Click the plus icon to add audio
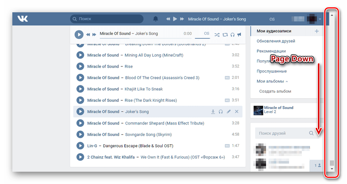This screenshot has height=184, width=347. coord(317,31)
